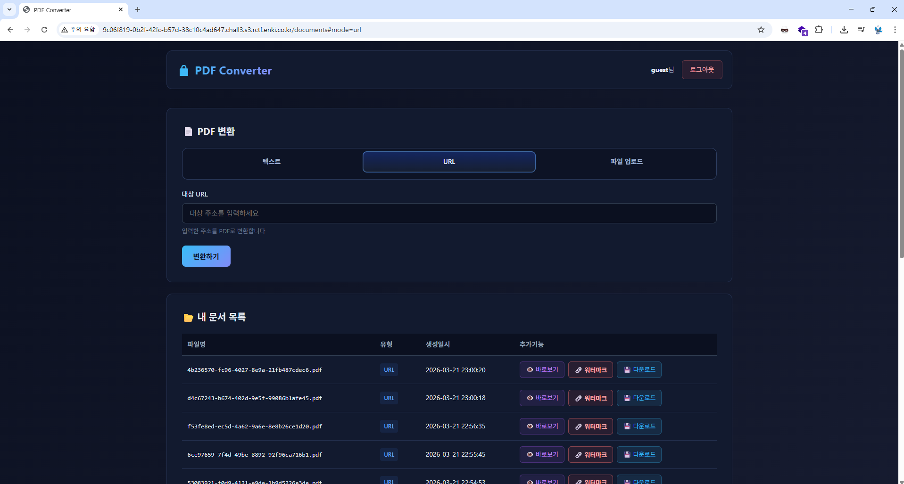Click the browser back arrow
The image size is (904, 484).
coord(10,30)
